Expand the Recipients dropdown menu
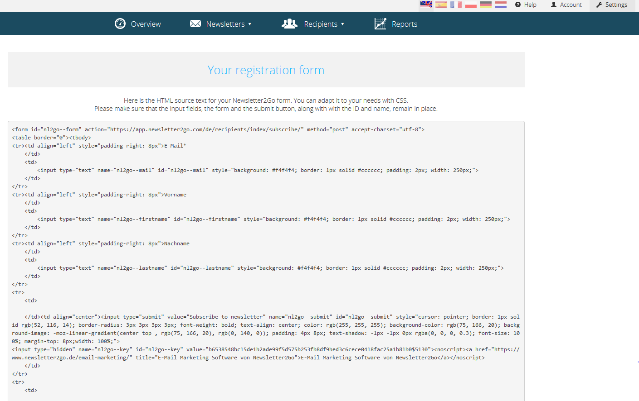The width and height of the screenshot is (639, 401). tap(313, 24)
